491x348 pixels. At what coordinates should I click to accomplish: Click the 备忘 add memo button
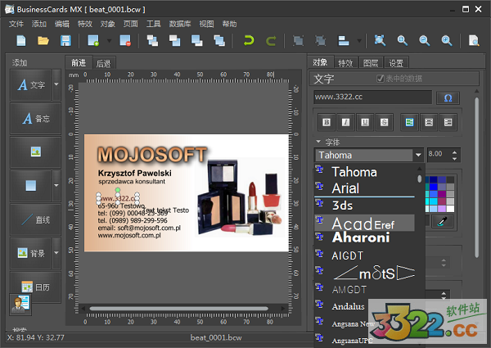click(36, 119)
